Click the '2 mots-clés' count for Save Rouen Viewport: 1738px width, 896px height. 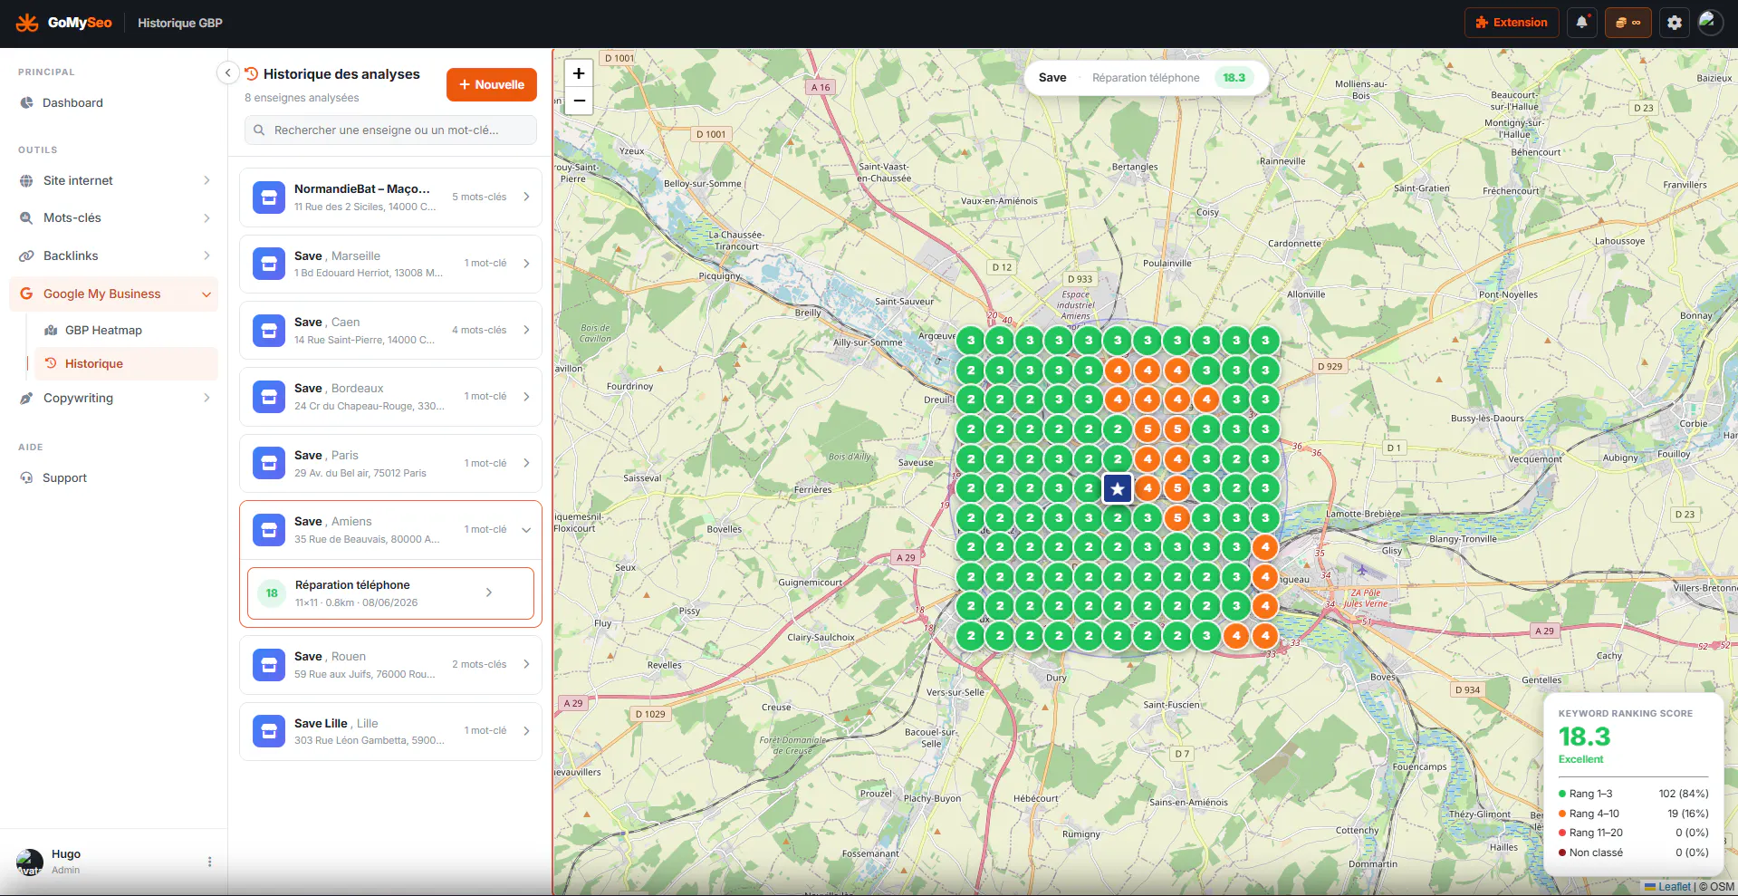(x=479, y=664)
